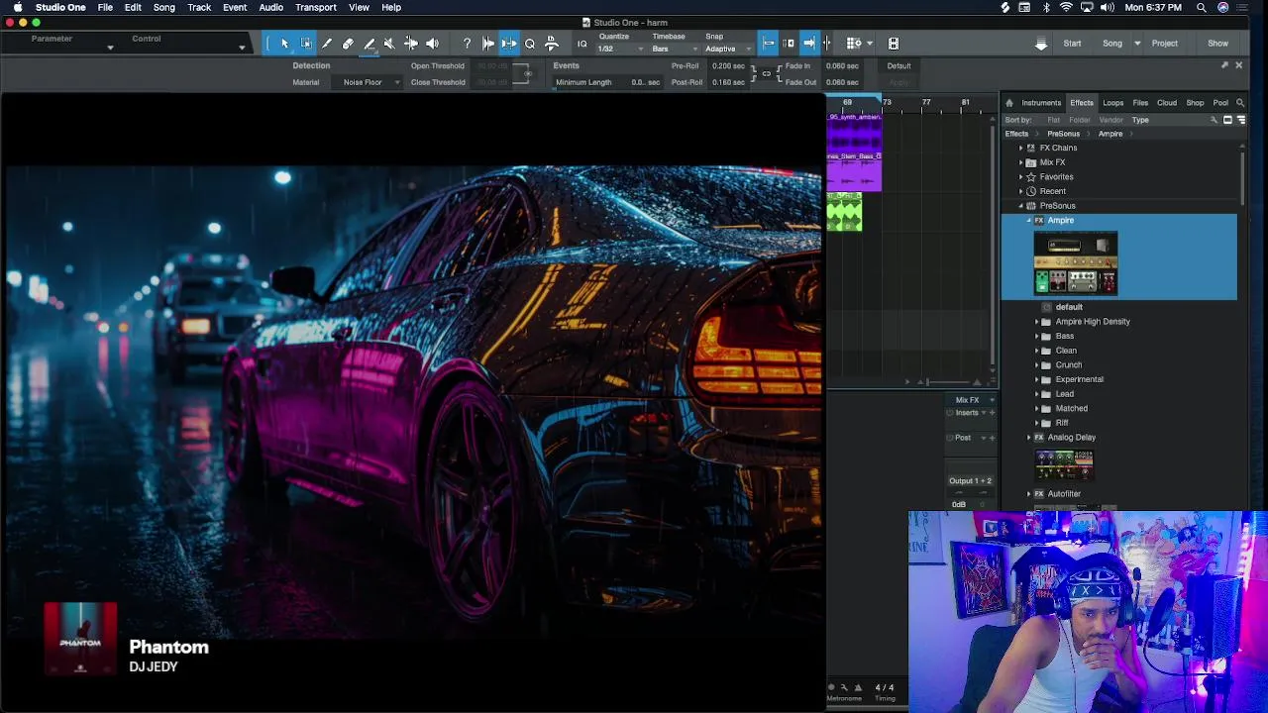Open the grid options toolbar icon
The image size is (1268, 713).
click(853, 44)
